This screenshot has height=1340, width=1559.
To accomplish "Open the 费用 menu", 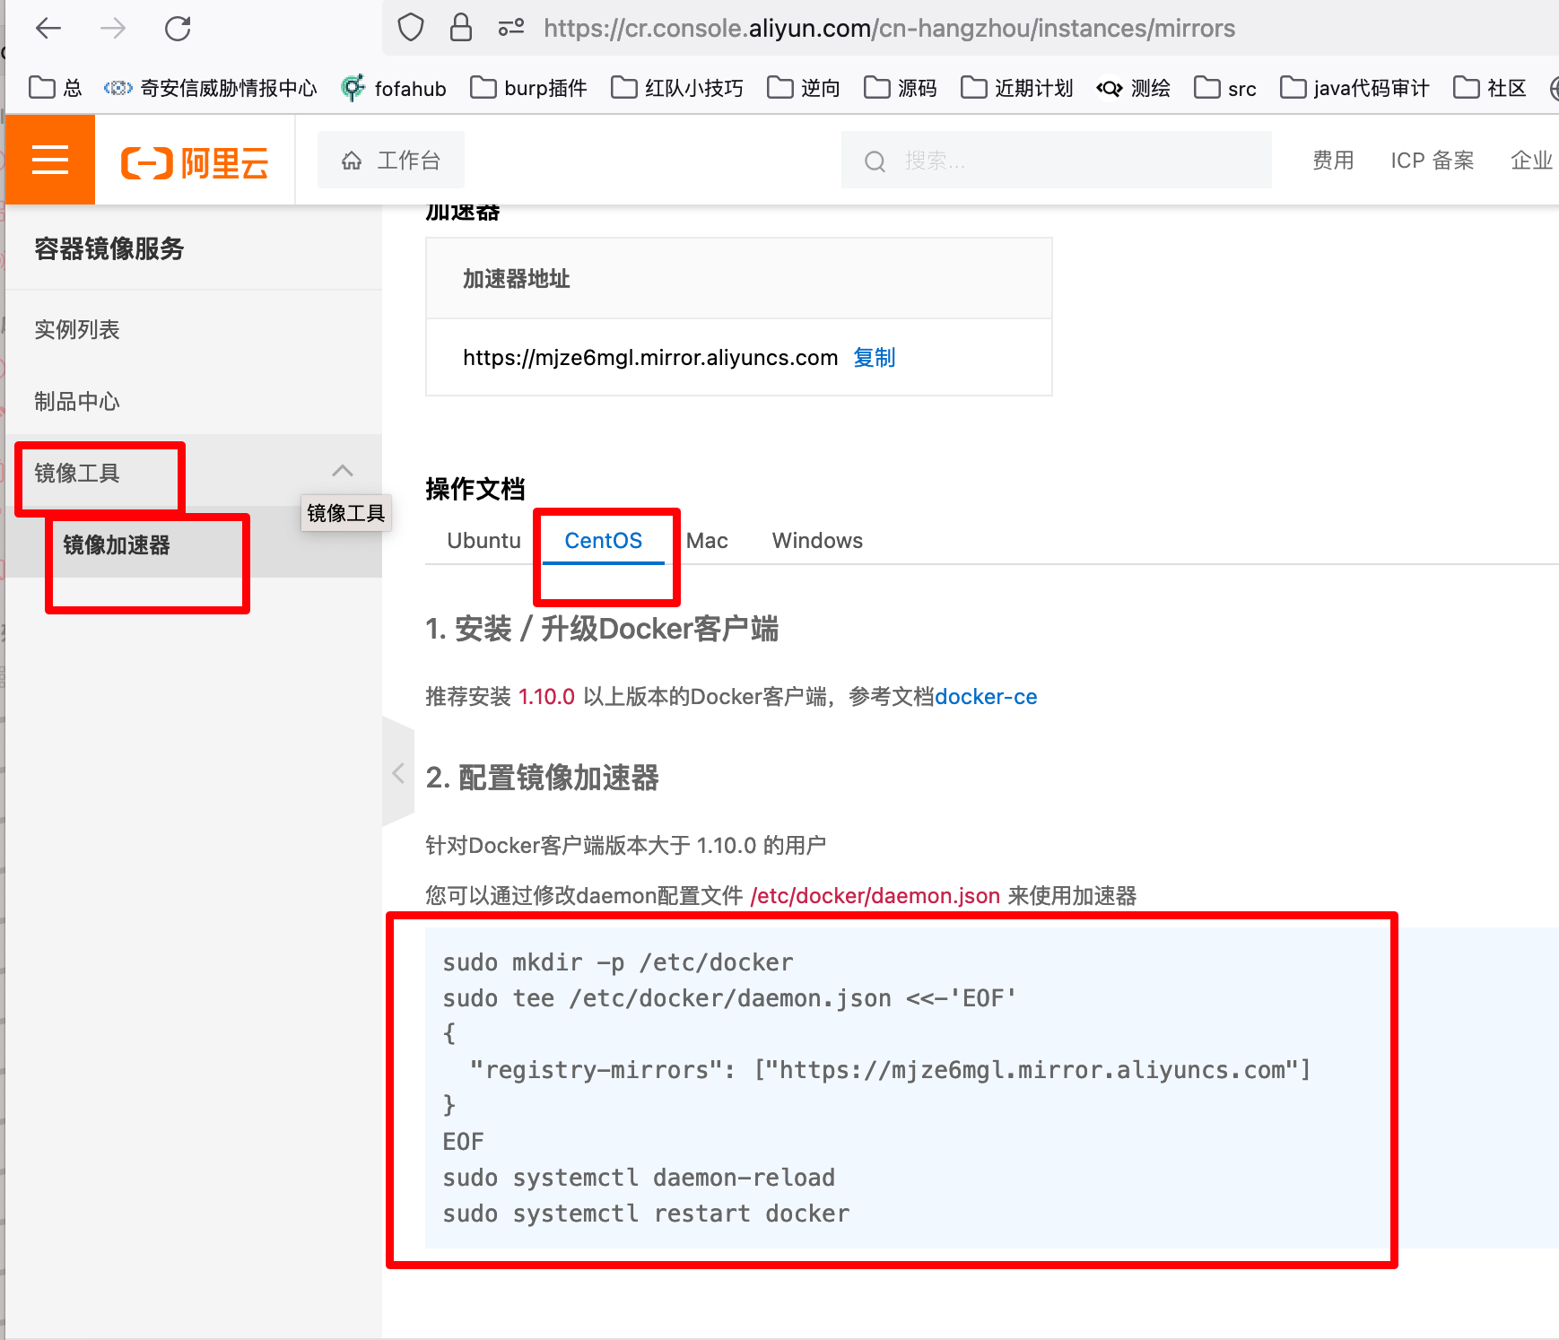I will 1333,160.
